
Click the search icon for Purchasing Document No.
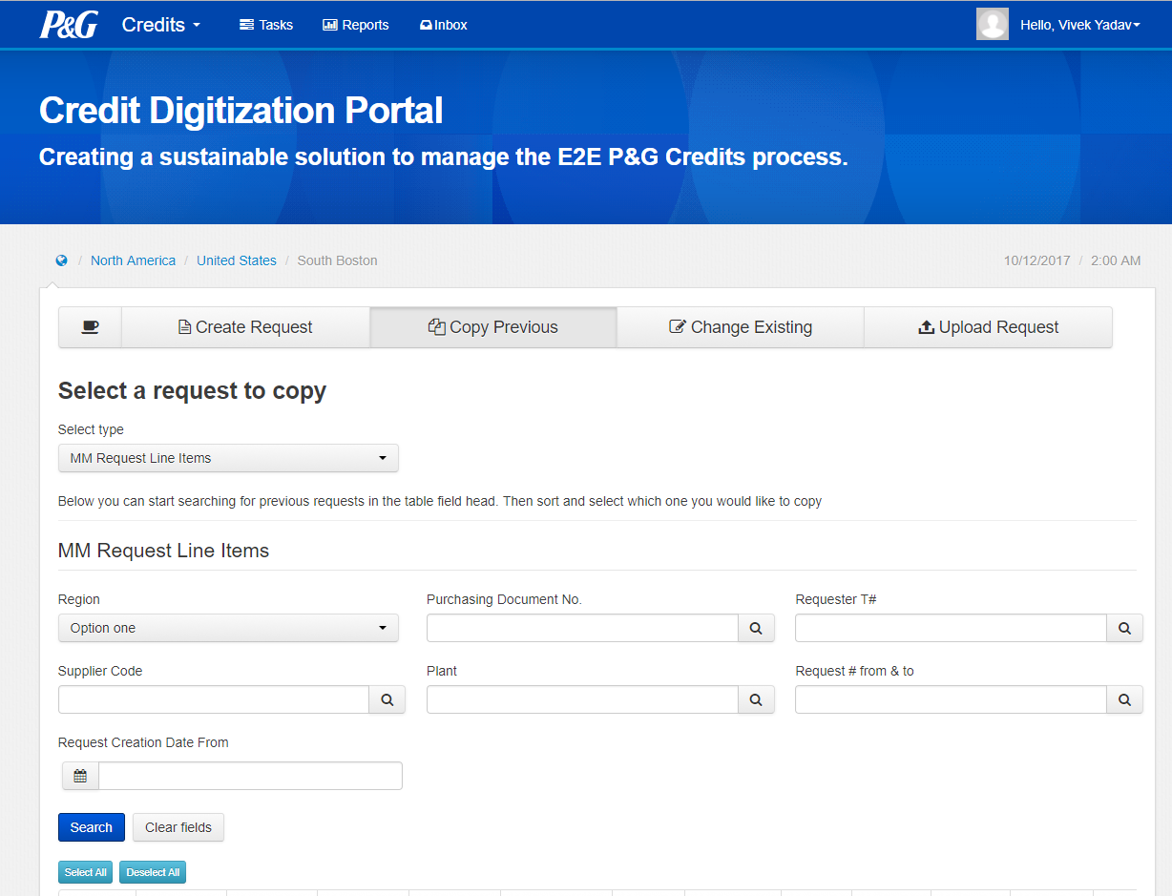(x=756, y=628)
